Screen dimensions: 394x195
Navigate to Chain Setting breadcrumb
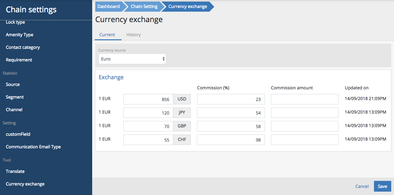[x=144, y=6]
